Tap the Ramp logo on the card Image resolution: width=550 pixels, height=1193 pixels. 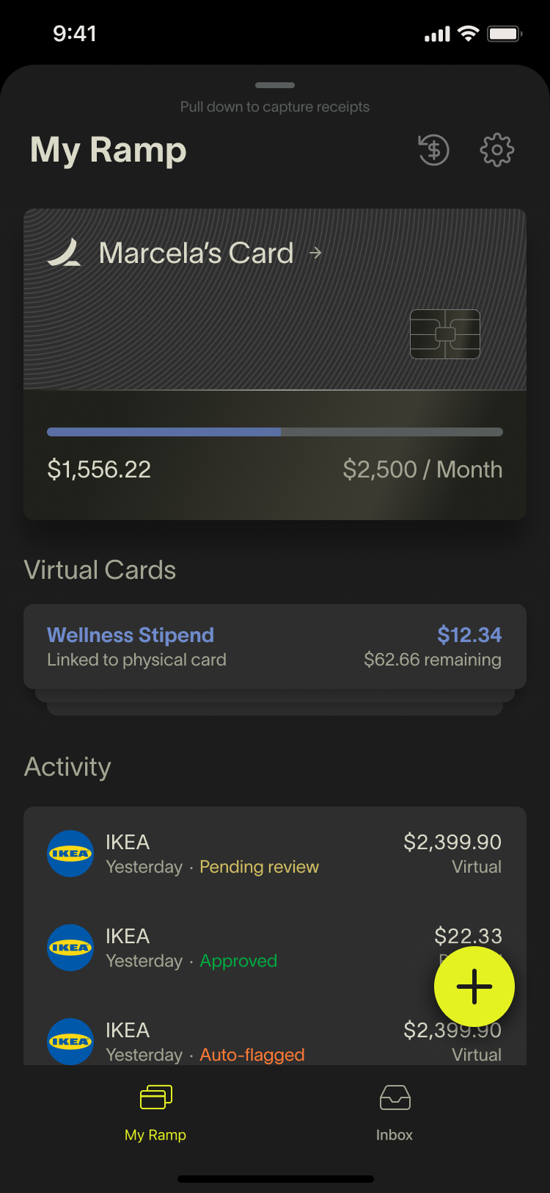click(65, 253)
